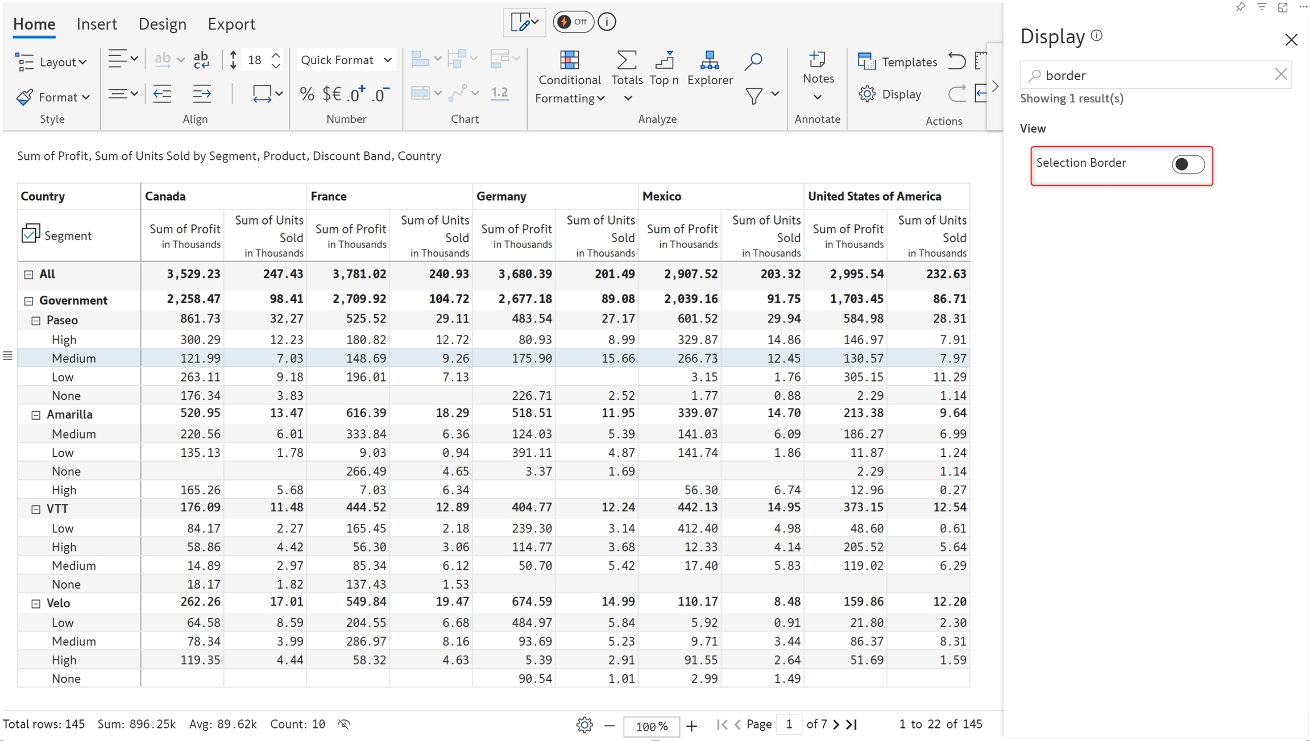Toggle the Off performance mode switch
Screen dimensions: 1310x741
573,22
